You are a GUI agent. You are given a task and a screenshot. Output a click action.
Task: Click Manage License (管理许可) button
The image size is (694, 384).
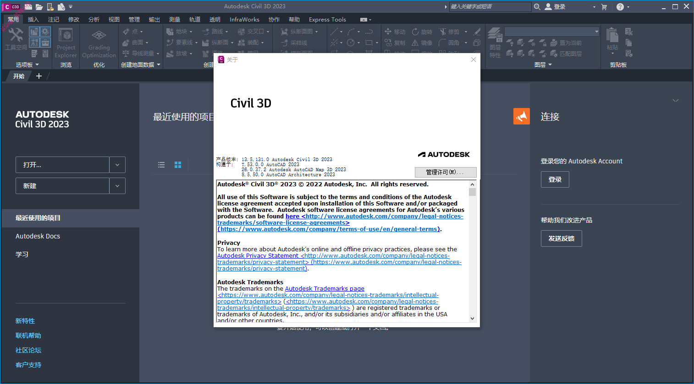(446, 172)
